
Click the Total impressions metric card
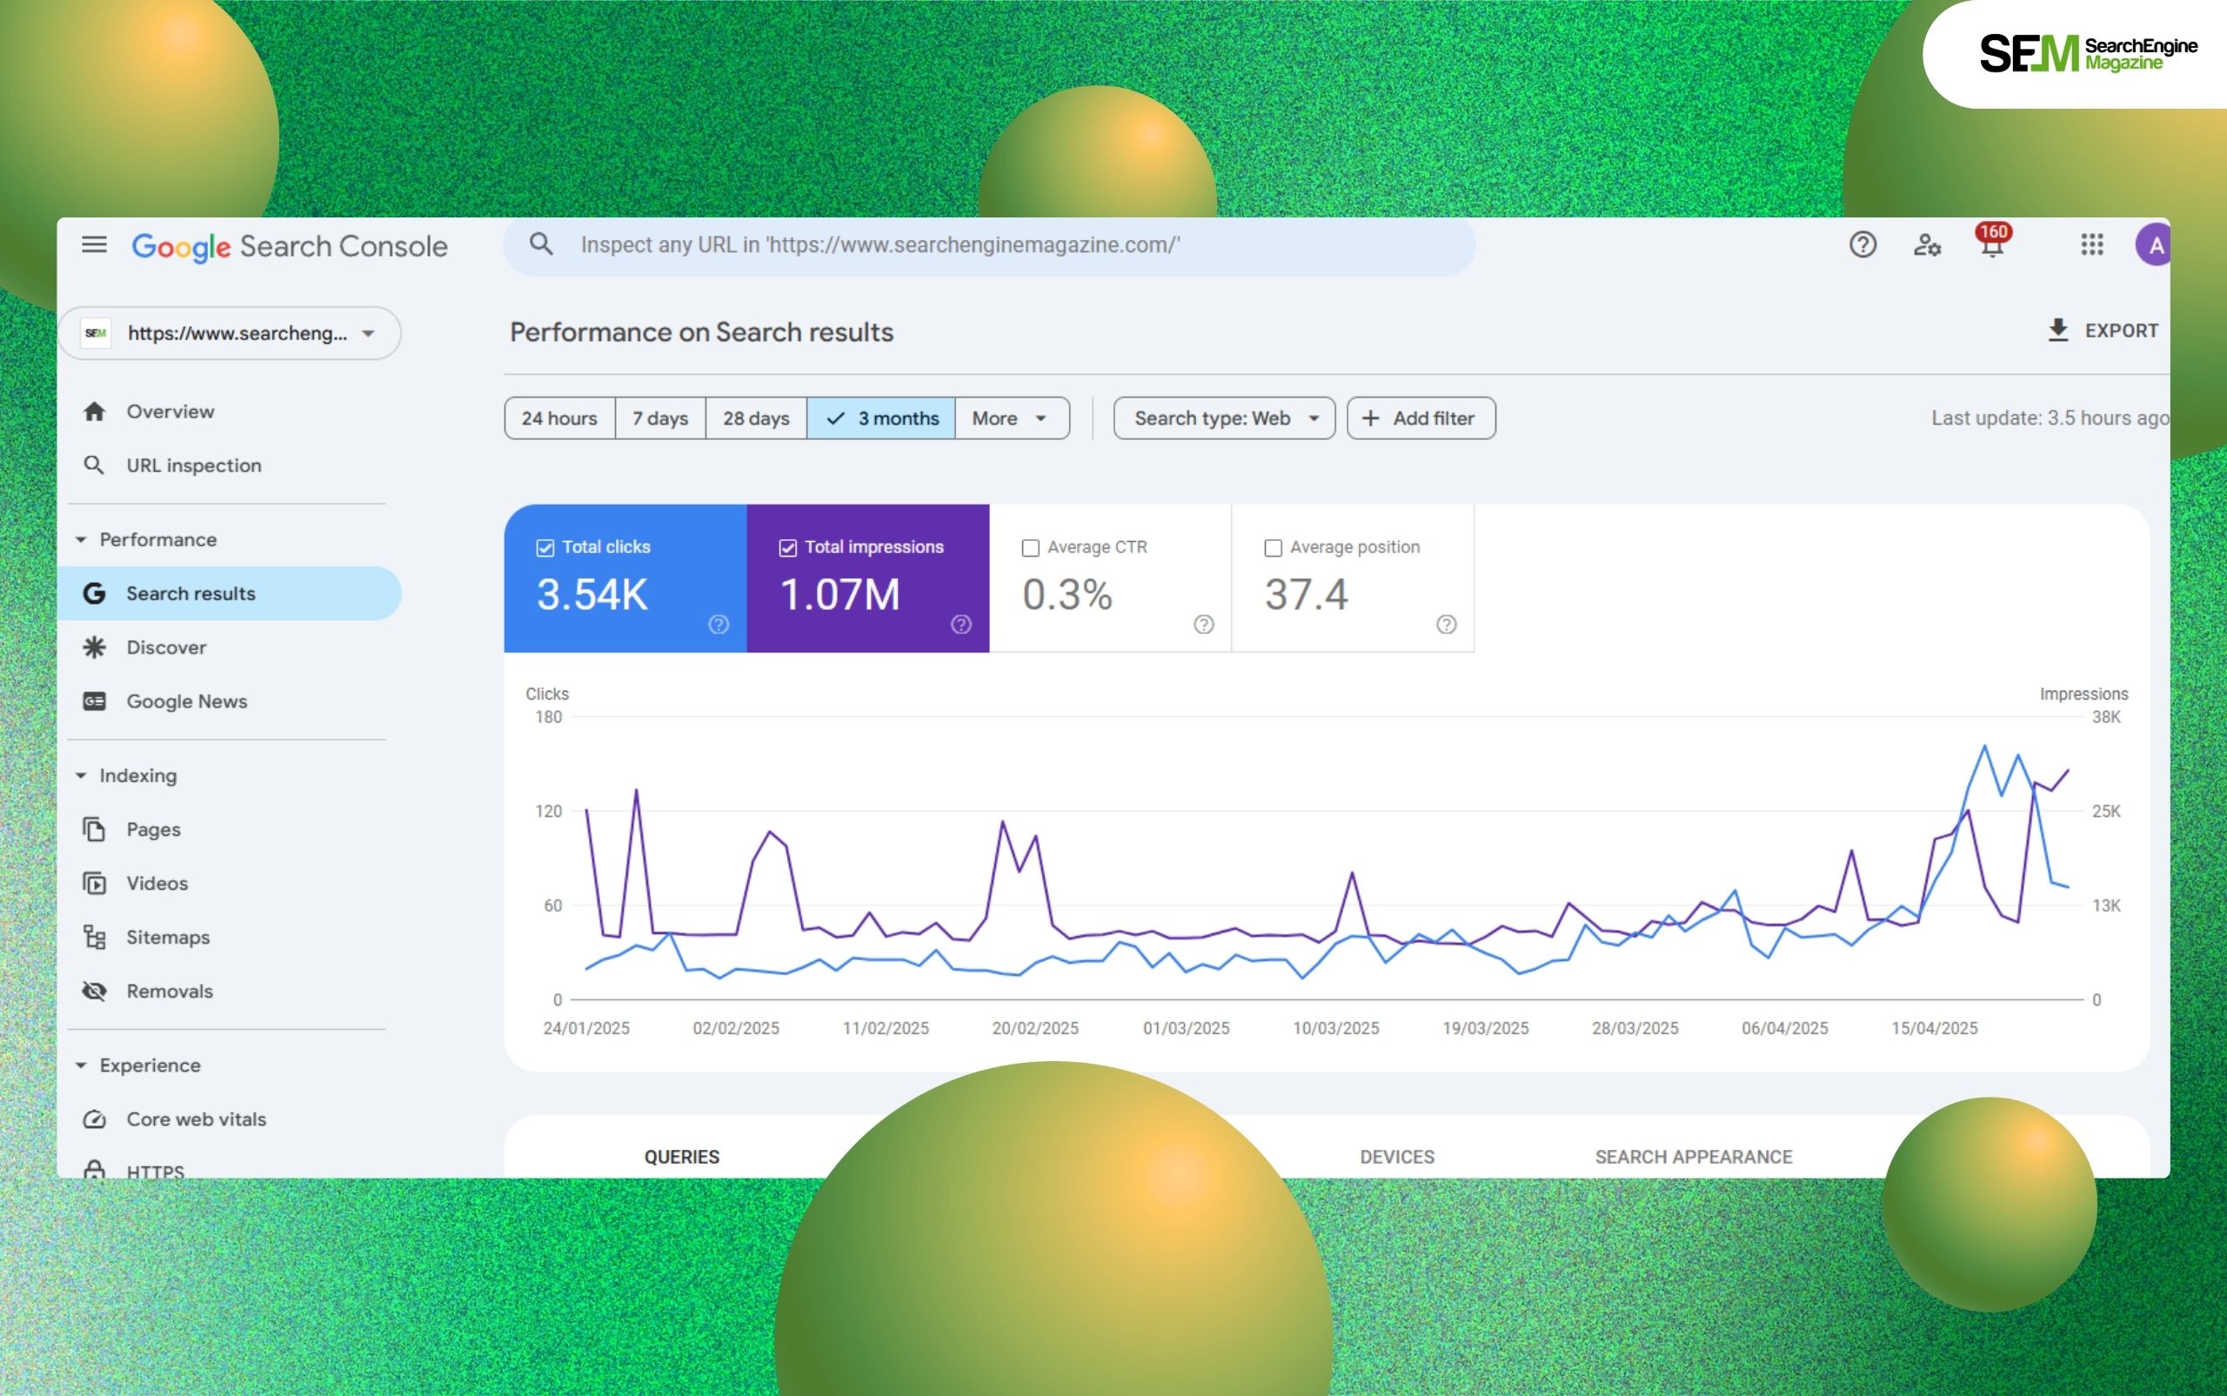(x=868, y=579)
